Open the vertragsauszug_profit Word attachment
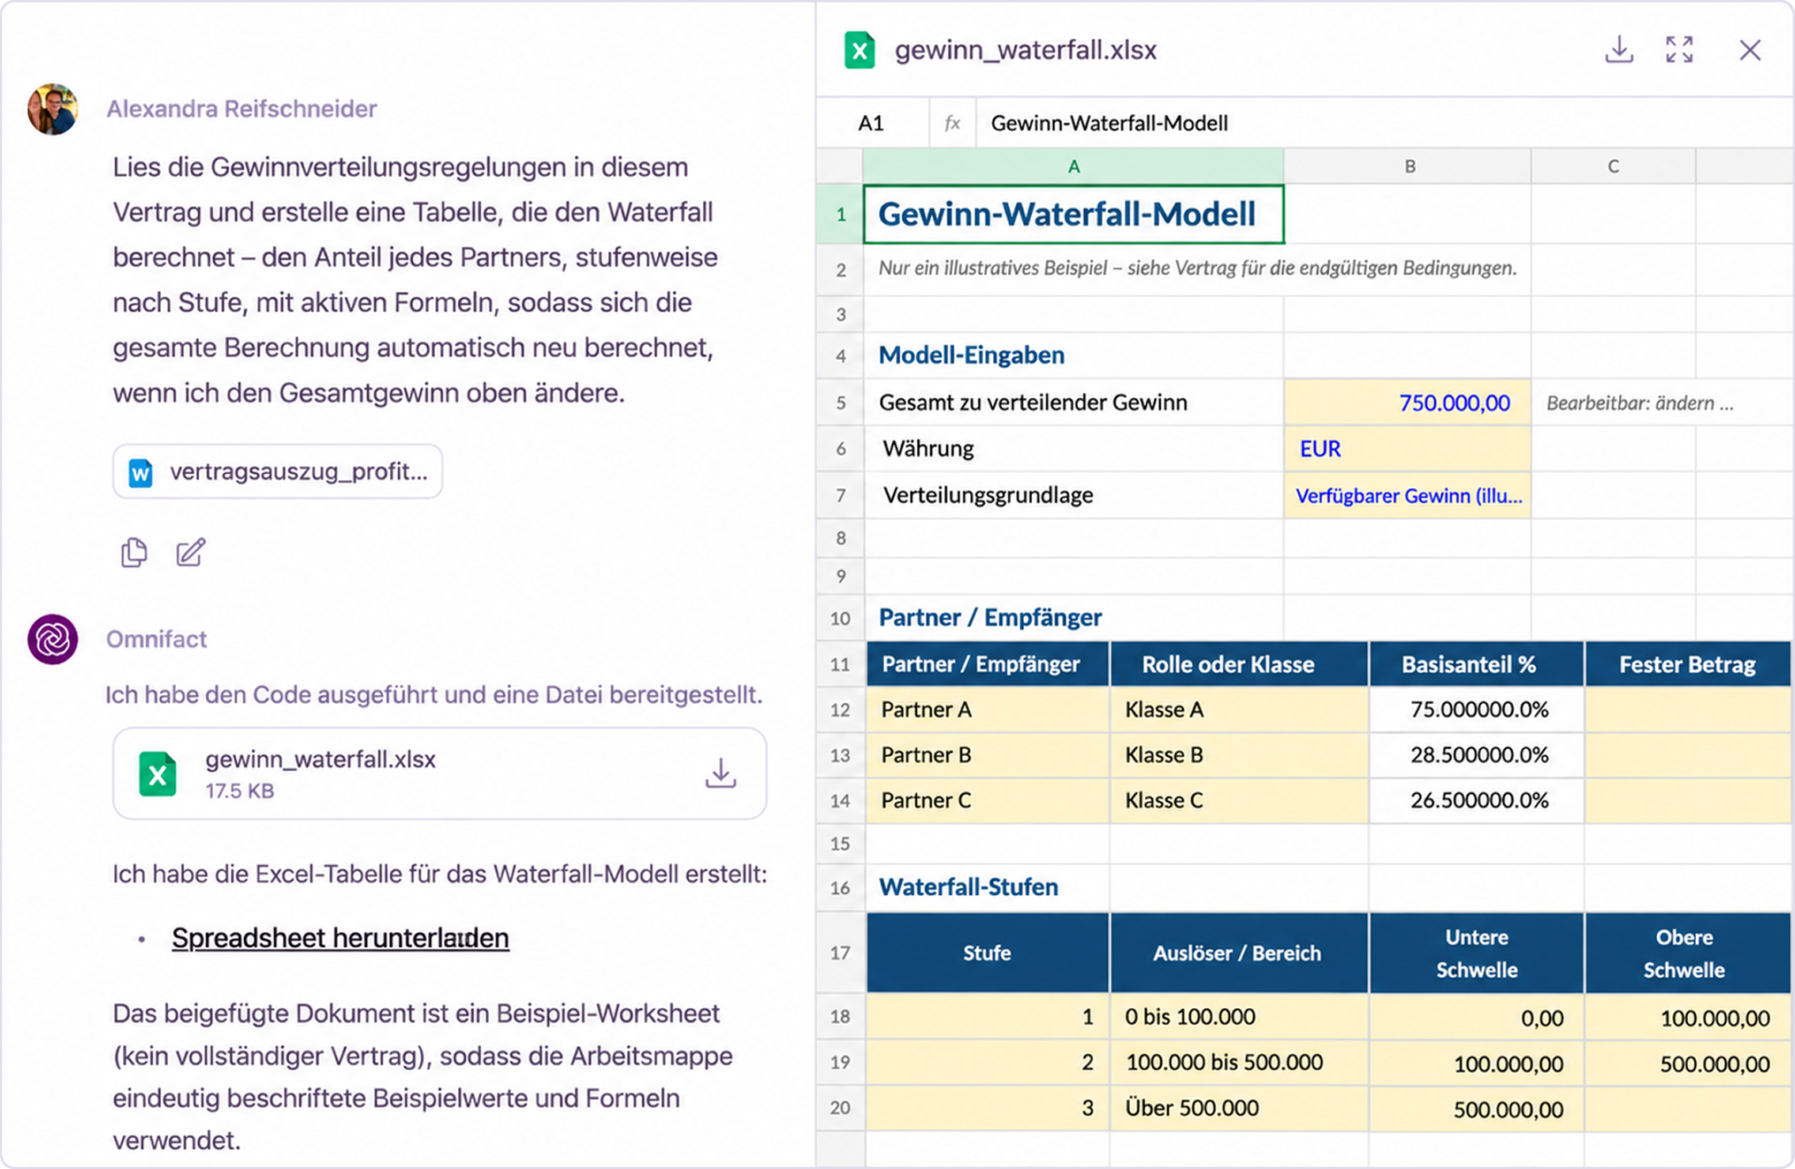Image resolution: width=1795 pixels, height=1169 pixels. pos(278,471)
